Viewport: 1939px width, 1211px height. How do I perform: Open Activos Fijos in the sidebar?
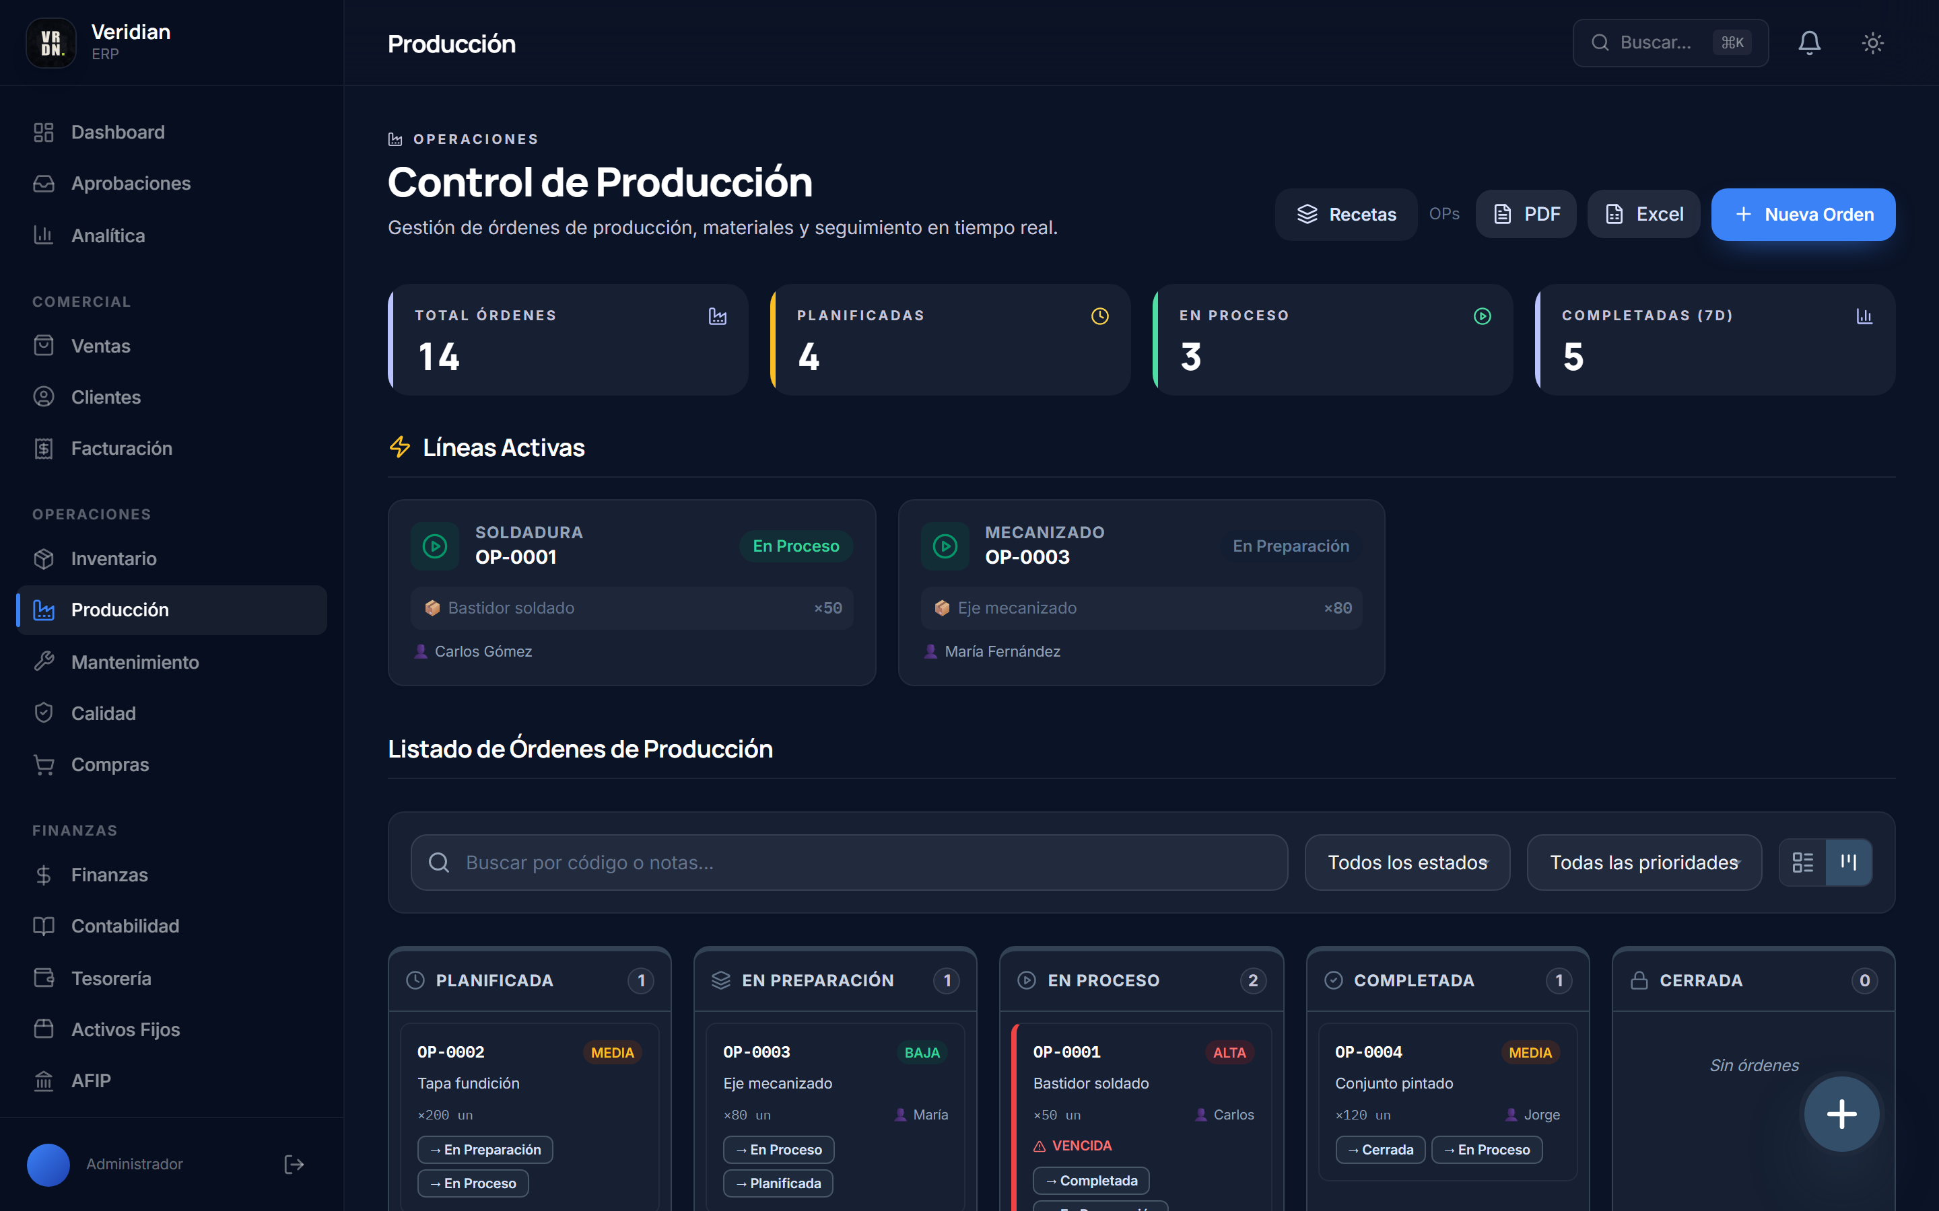tap(172, 1029)
